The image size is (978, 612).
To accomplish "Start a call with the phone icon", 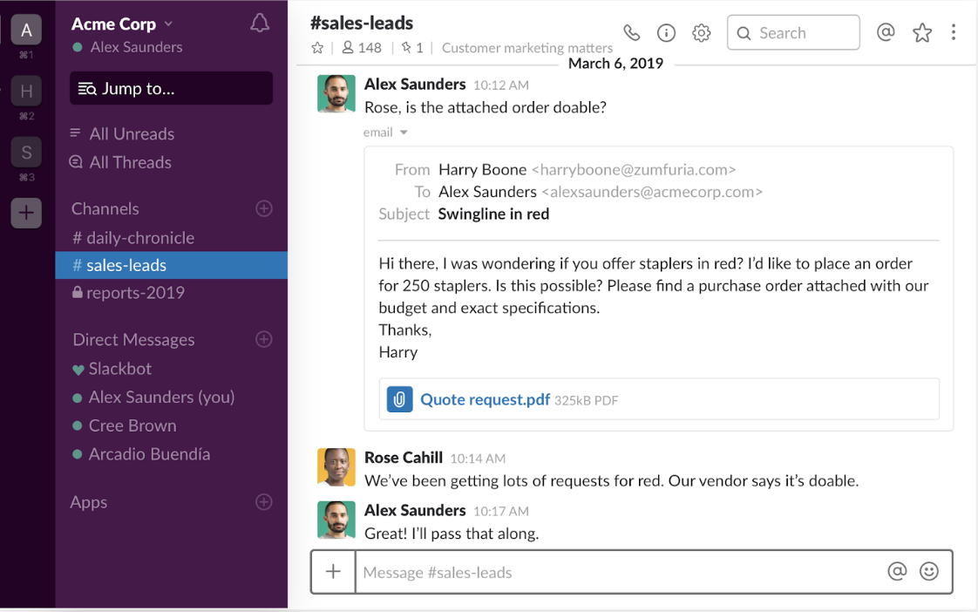I will coord(631,31).
